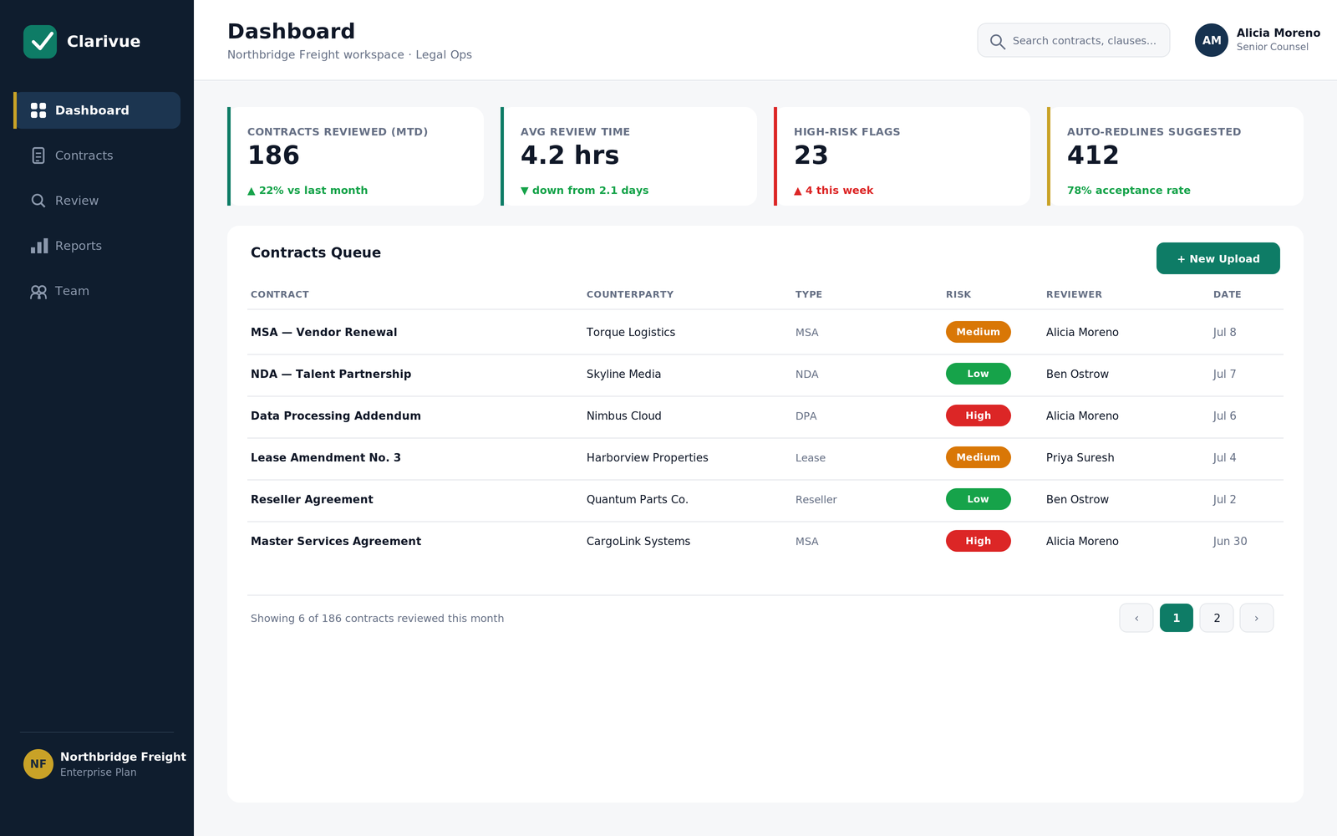
Task: Click the Contracts document icon in sidebar
Action: click(x=38, y=155)
